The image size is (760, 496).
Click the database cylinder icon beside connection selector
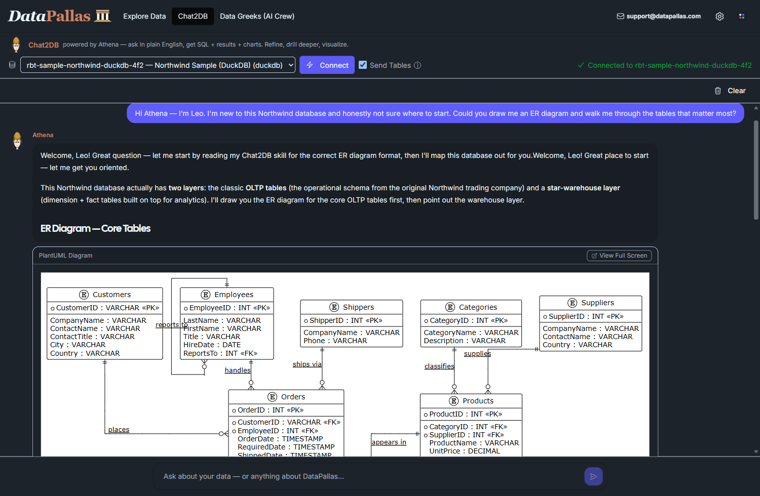pos(12,65)
